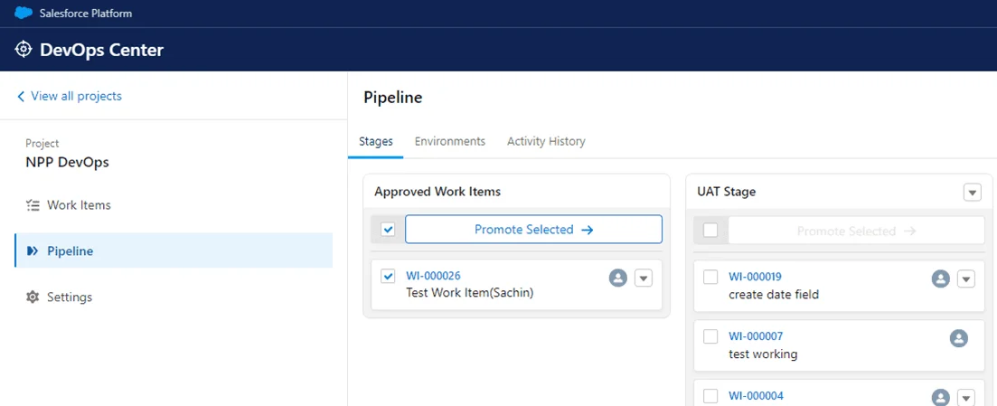The image size is (997, 406).
Task: Click the 'Pipeline' page heading
Action: click(393, 98)
